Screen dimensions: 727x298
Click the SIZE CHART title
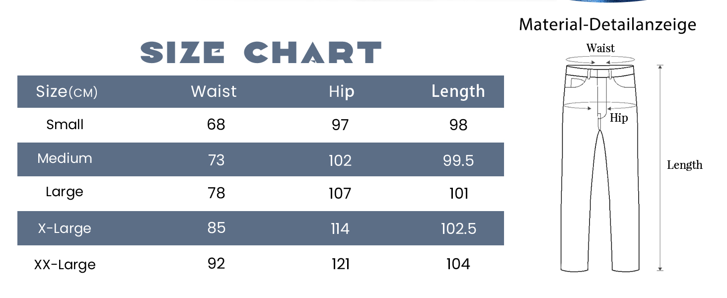tap(261, 53)
